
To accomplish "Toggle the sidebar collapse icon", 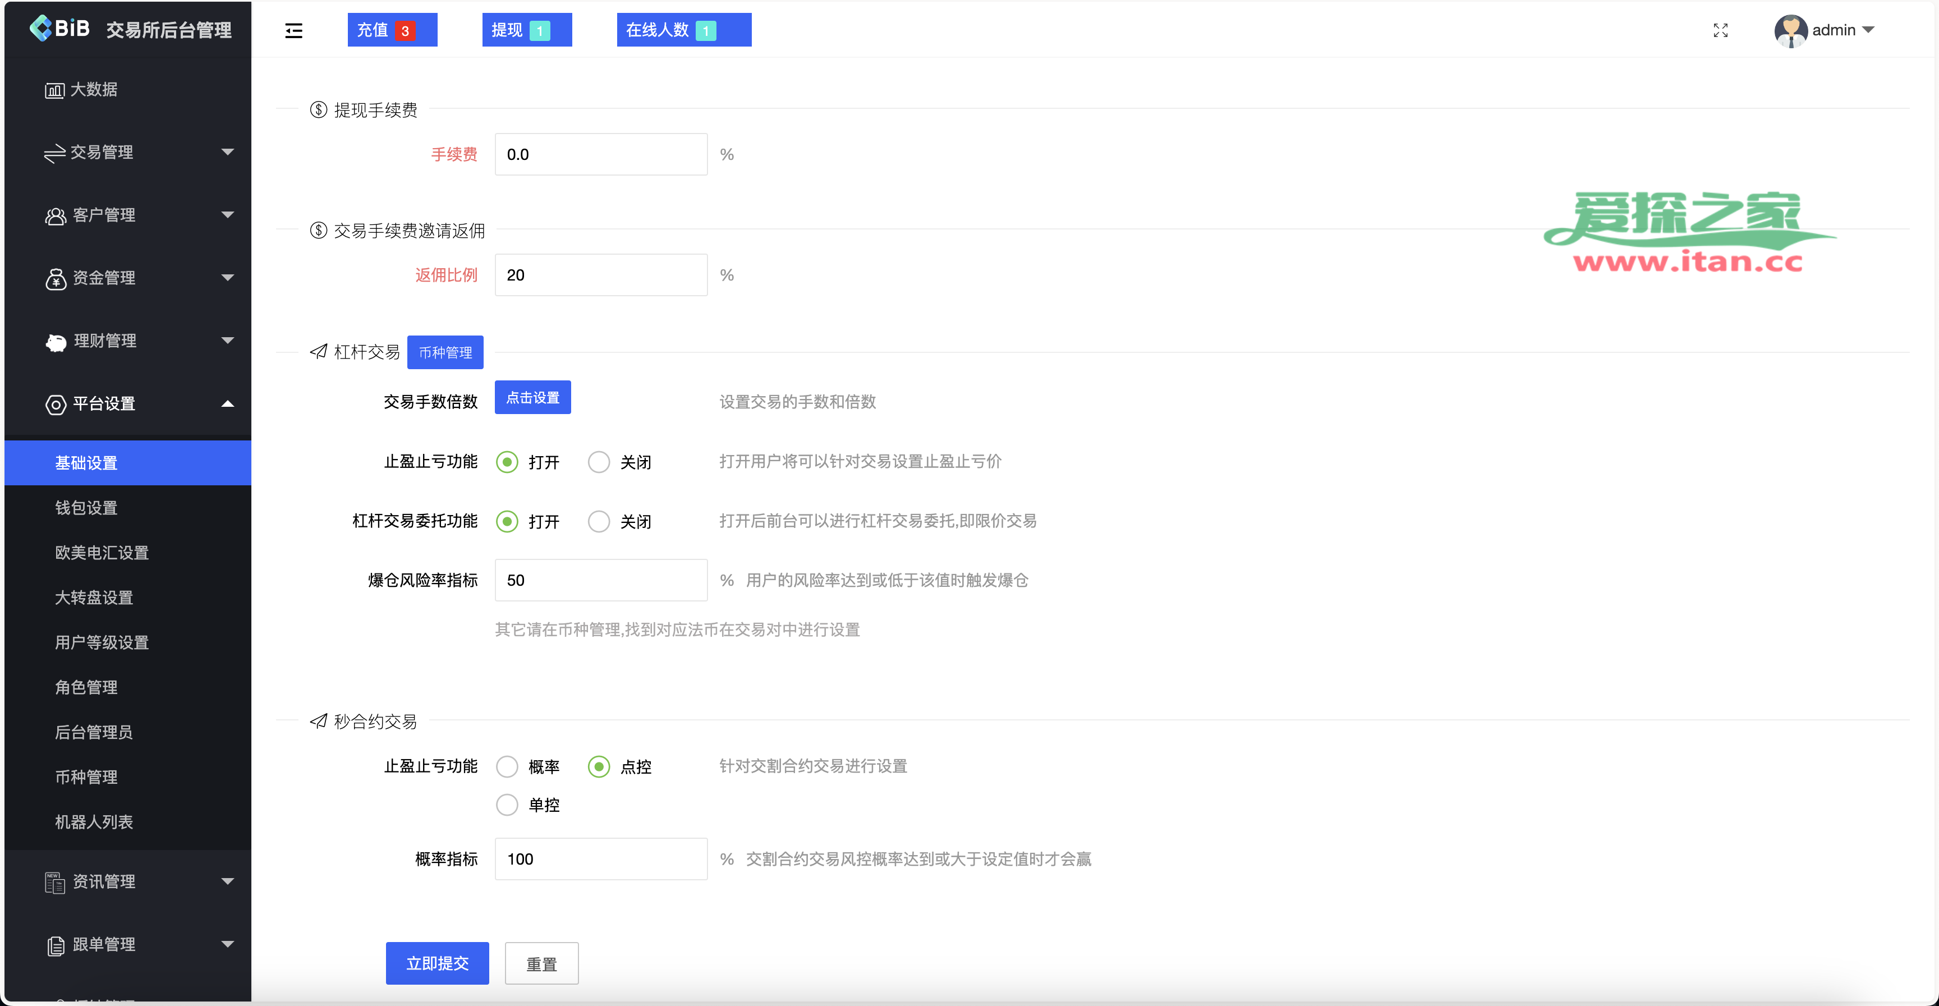I will click(x=293, y=30).
